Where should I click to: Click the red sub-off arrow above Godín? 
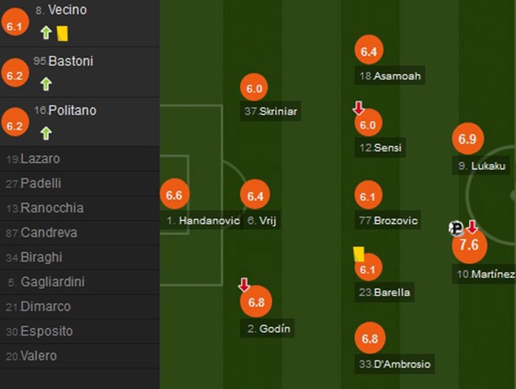244,285
